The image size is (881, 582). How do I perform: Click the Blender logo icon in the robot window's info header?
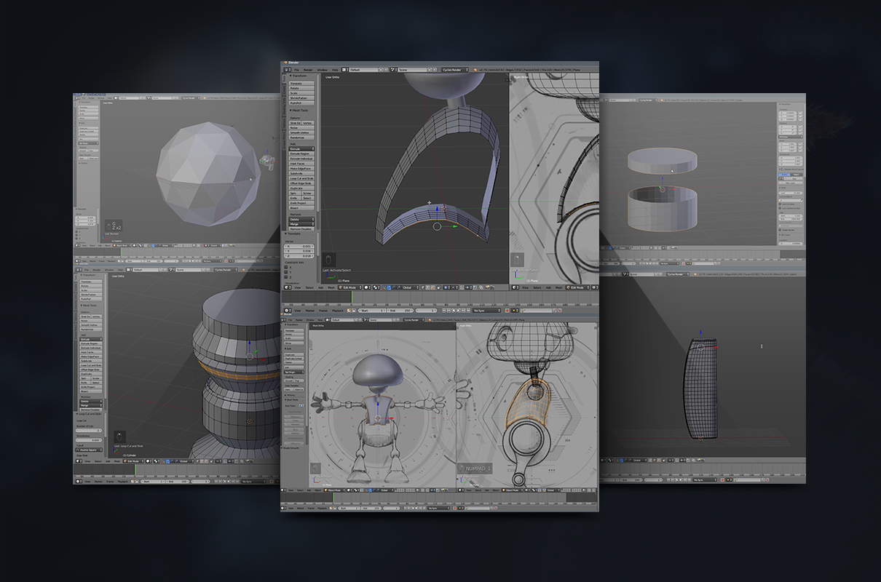[x=430, y=320]
